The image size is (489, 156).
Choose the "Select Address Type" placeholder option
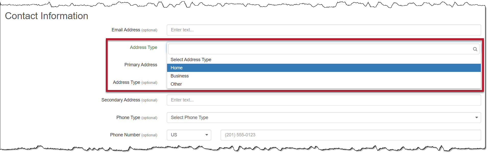pos(191,60)
